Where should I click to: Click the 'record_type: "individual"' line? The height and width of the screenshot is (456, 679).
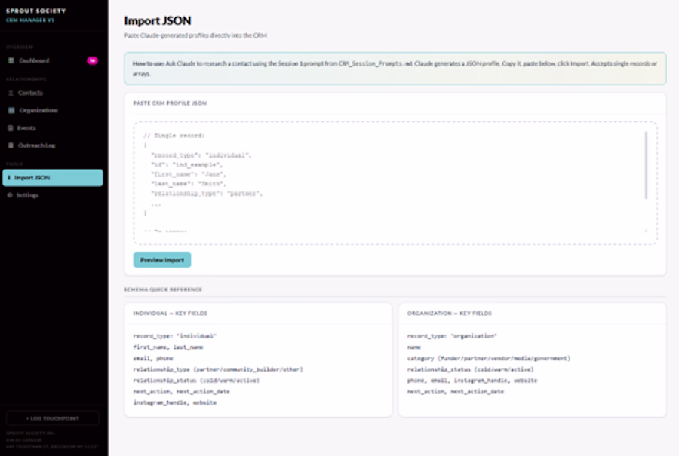point(174,336)
